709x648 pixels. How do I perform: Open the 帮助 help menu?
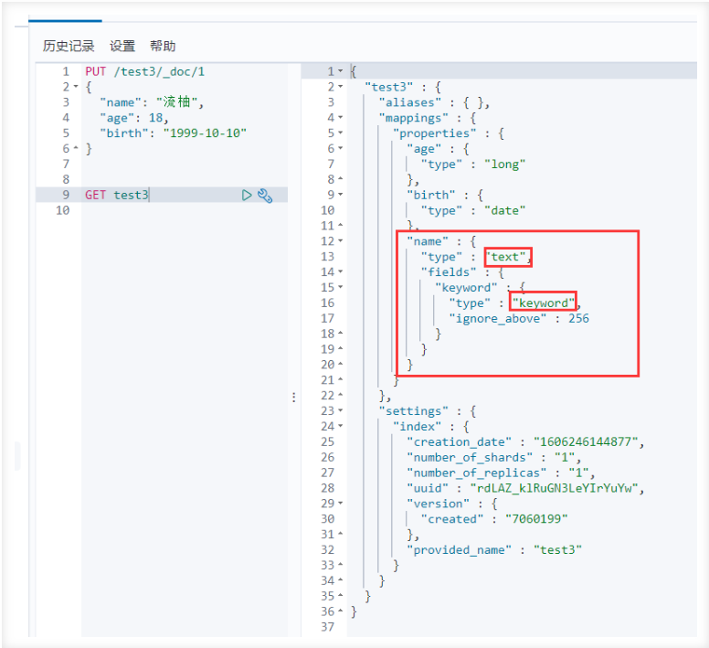163,46
